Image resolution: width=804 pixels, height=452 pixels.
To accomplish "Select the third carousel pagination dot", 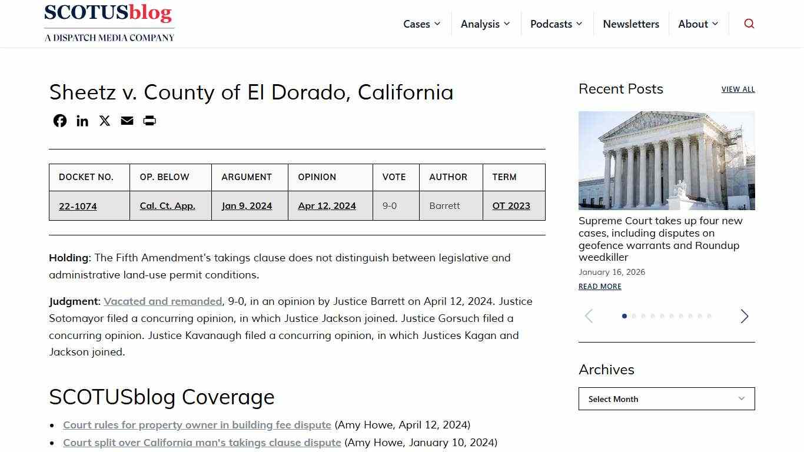I will (643, 316).
